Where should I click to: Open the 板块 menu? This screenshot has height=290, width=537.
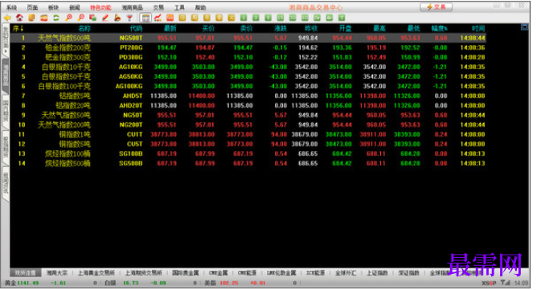point(53,7)
